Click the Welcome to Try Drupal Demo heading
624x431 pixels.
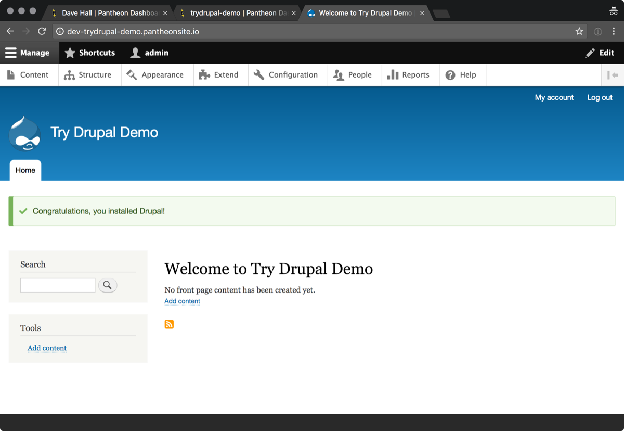coord(268,269)
